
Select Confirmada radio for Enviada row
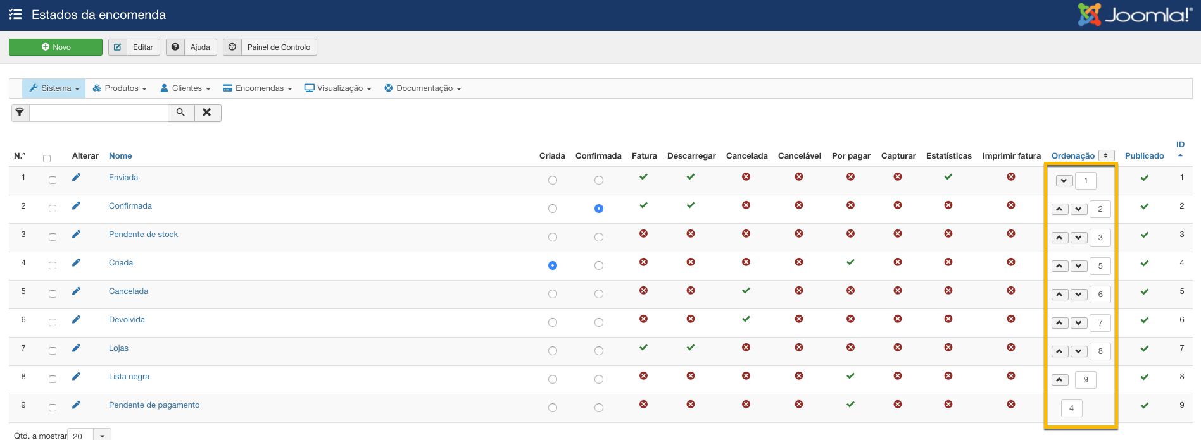click(x=598, y=180)
